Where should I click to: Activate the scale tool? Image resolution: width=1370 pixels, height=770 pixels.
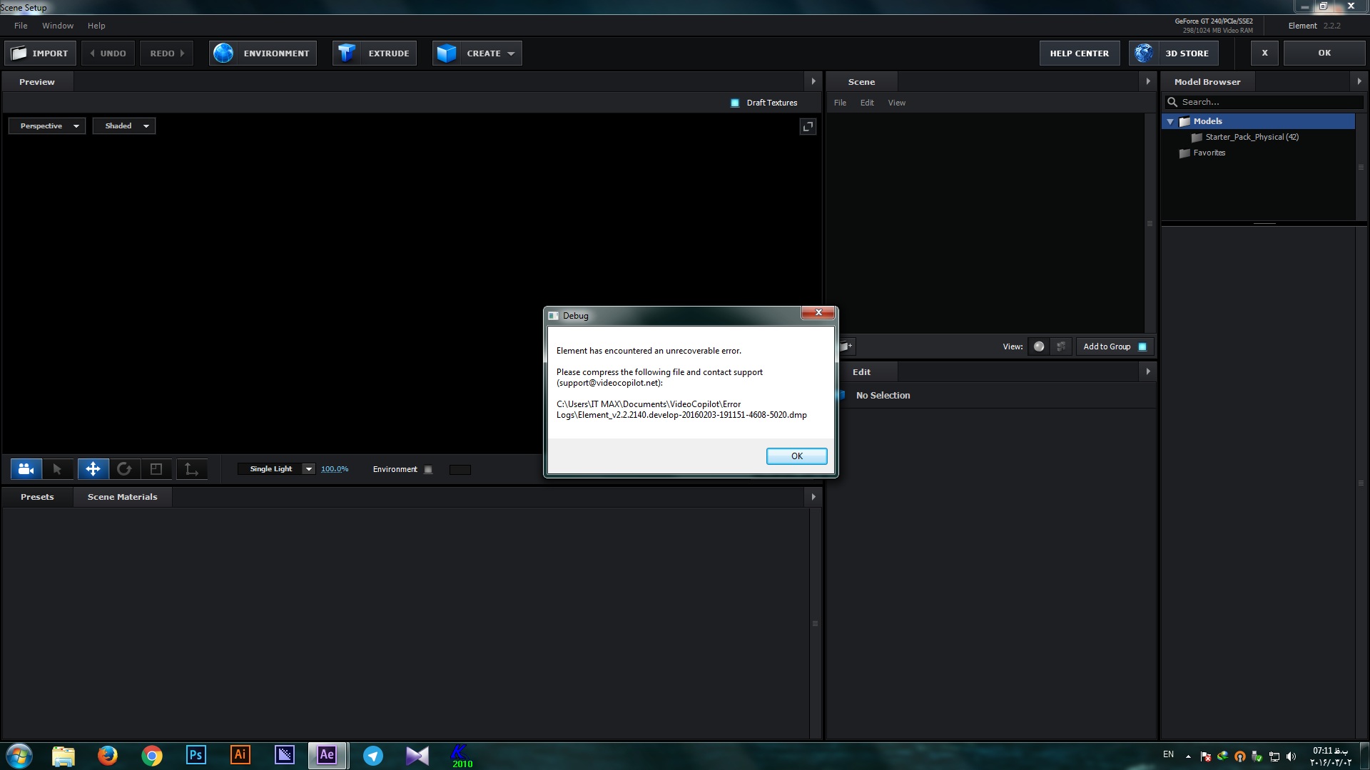(156, 469)
